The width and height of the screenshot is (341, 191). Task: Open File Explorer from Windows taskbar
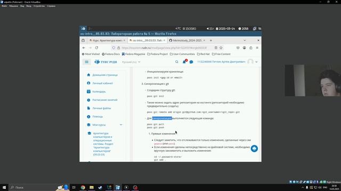point(92,187)
